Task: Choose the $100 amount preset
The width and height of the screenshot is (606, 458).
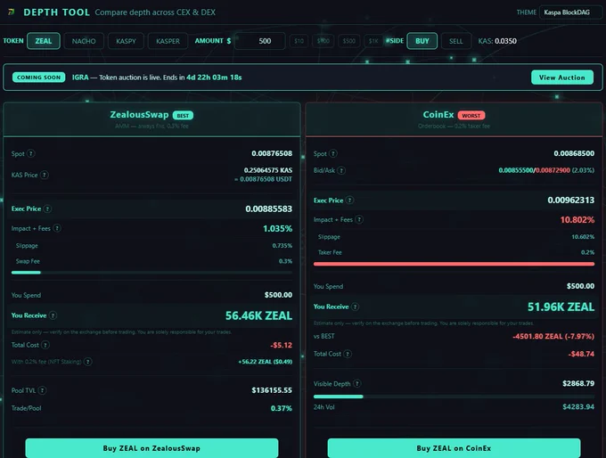Action: point(323,41)
